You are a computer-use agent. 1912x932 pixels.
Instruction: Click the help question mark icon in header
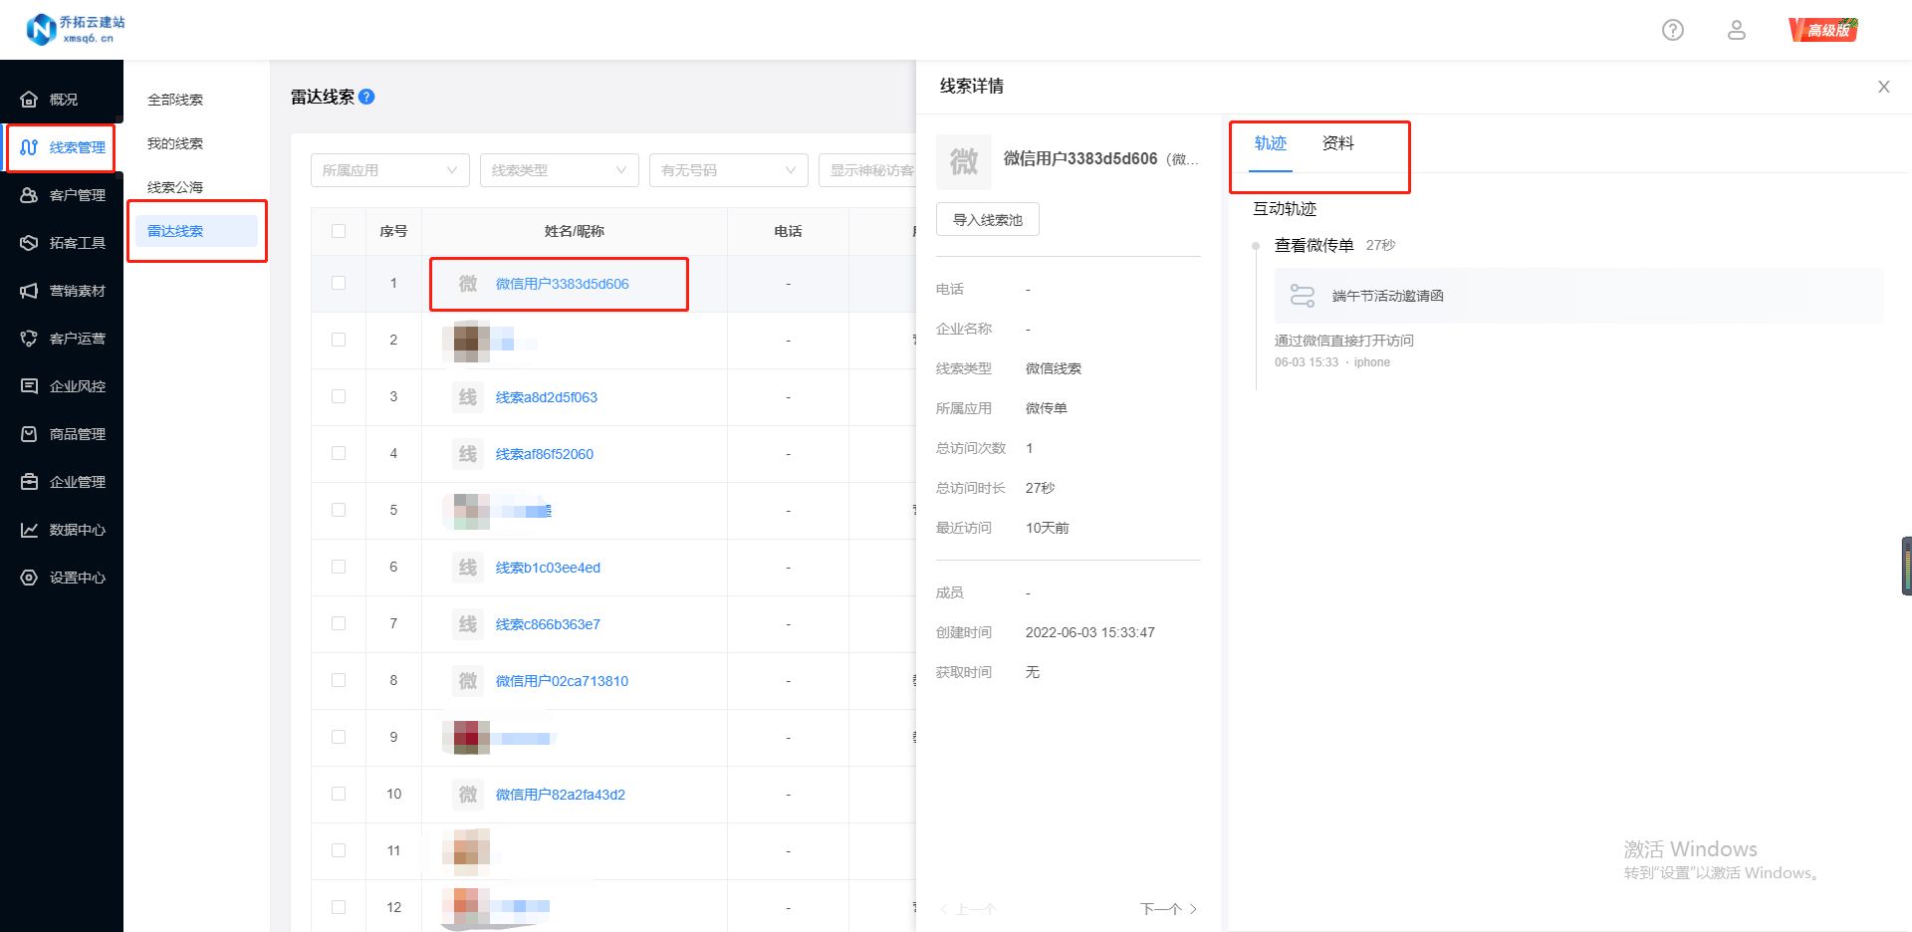[x=1673, y=30]
